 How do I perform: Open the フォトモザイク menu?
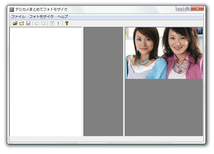pyautogui.click(x=41, y=17)
